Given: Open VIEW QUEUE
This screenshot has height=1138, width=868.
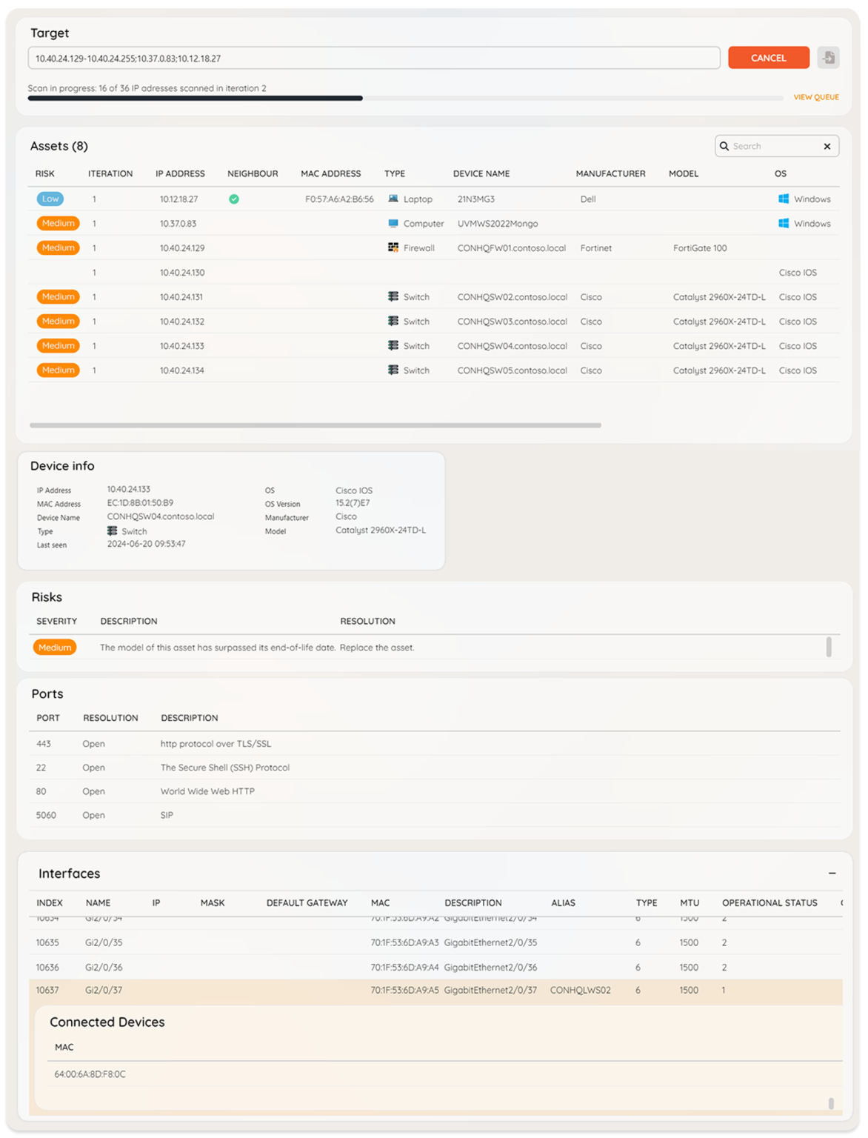Looking at the screenshot, I should pyautogui.click(x=815, y=97).
